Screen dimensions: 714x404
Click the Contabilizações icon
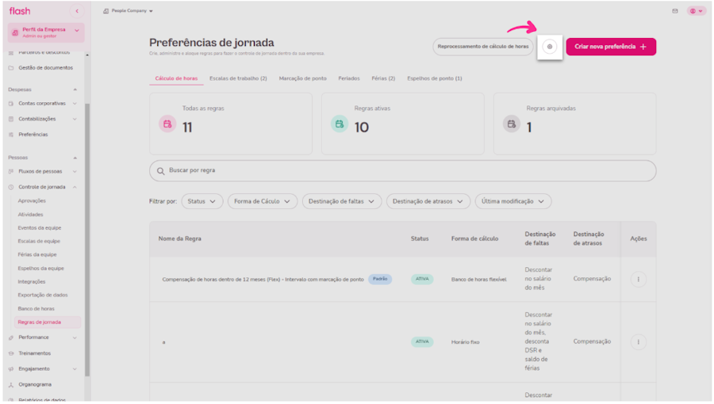(11, 119)
